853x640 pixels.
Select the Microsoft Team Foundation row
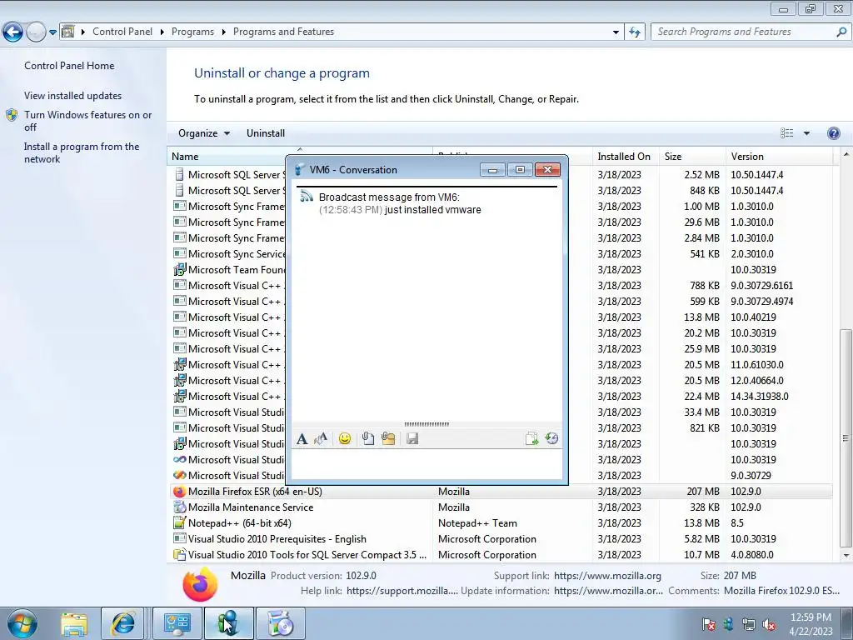click(501, 269)
